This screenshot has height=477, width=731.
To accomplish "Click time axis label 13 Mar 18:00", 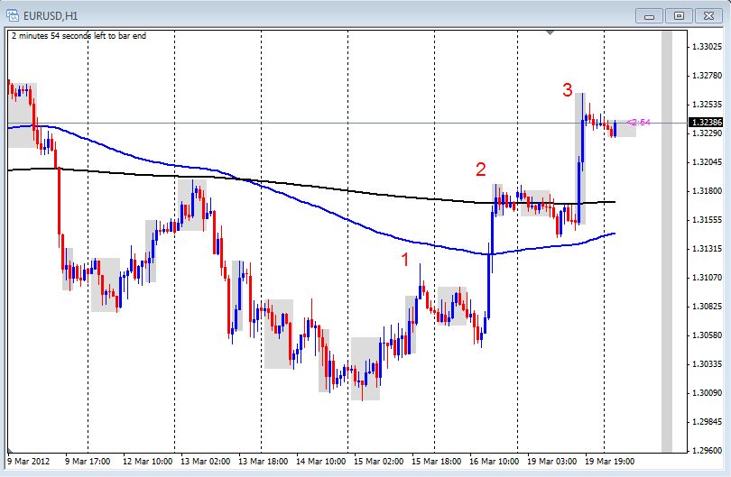I will (263, 461).
